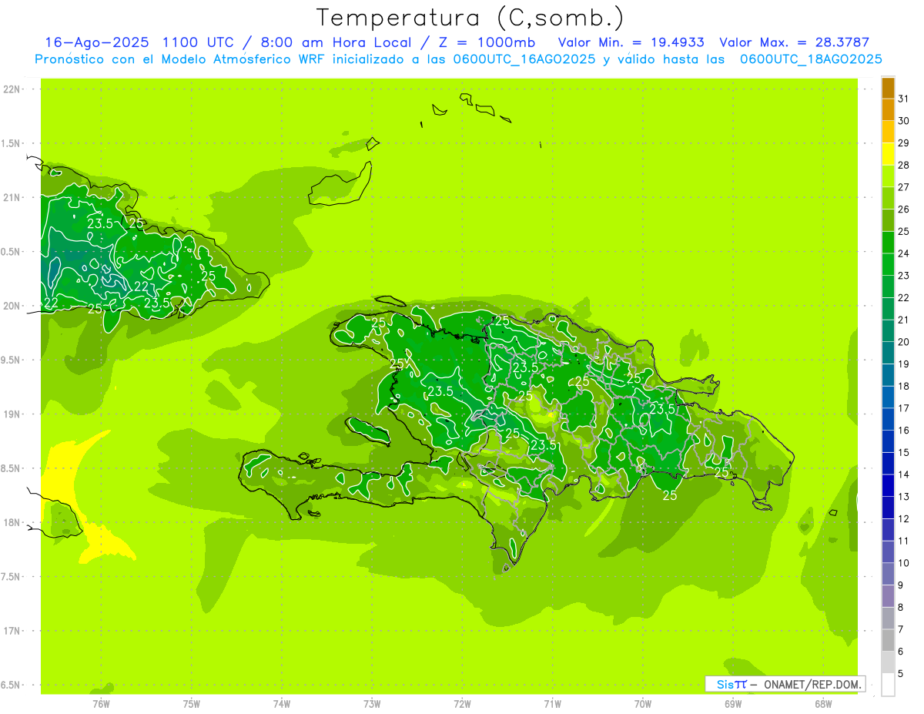Click the "72W" longitude axis label
This screenshot has height=714, width=924.
click(462, 703)
